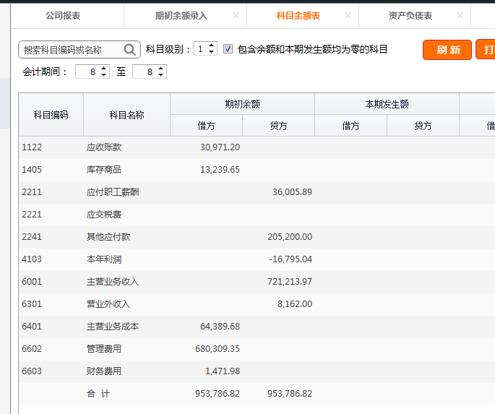Image resolution: width=495 pixels, height=414 pixels.
Task: Switch to the 公司报表 tab
Action: coord(63,15)
